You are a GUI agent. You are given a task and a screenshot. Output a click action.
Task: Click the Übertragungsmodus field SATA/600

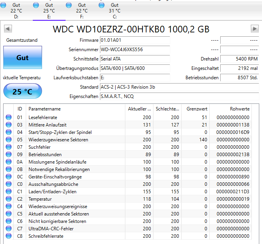click(x=135, y=68)
